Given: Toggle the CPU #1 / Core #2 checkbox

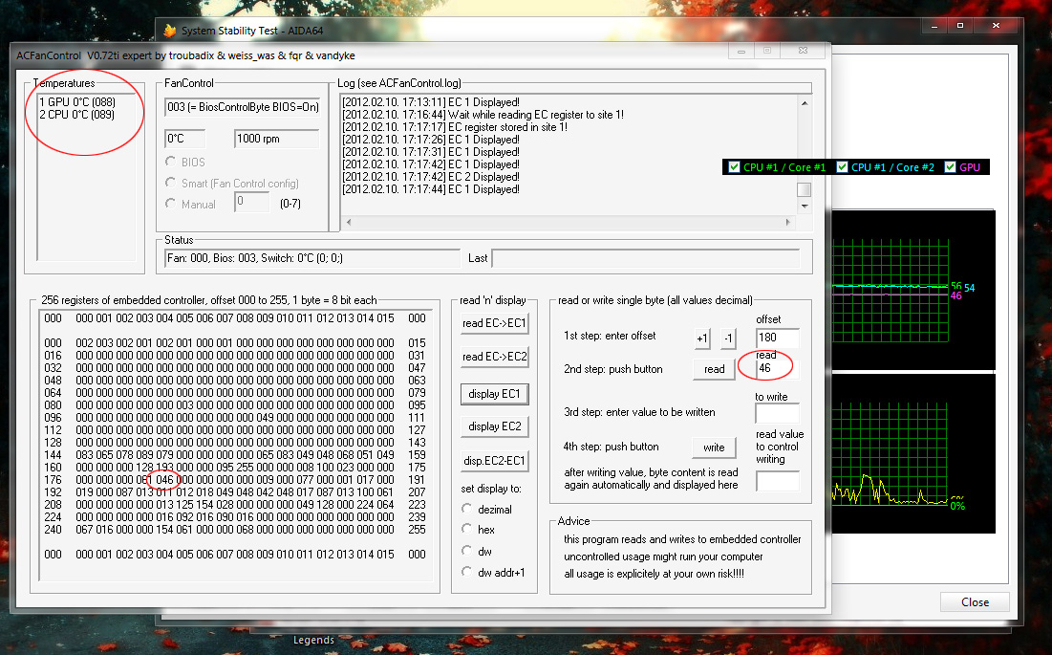Looking at the screenshot, I should pos(842,167).
